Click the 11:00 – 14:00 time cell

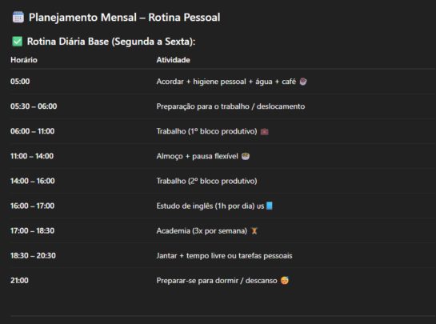tap(32, 156)
